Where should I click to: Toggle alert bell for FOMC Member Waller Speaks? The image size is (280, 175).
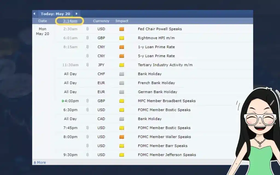click(x=87, y=137)
